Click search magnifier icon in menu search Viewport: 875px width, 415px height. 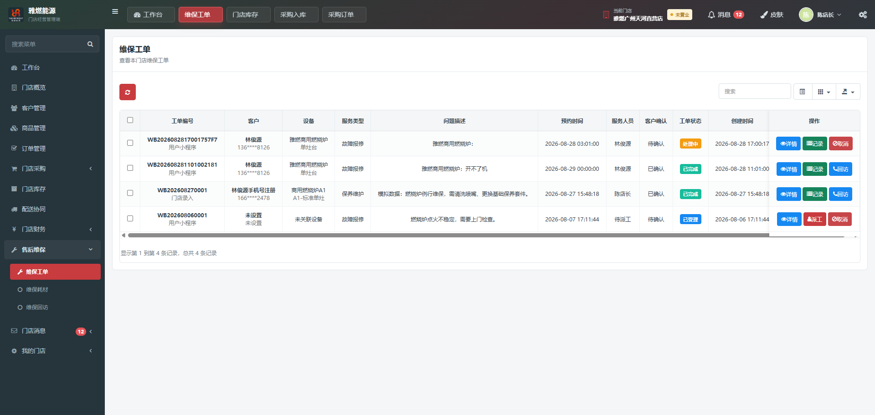coord(90,44)
